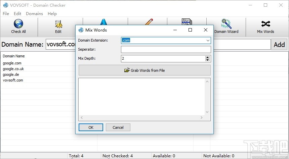Click the VOVSOFT title bar globe icon
The image size is (289, 159).
tap(6, 5)
